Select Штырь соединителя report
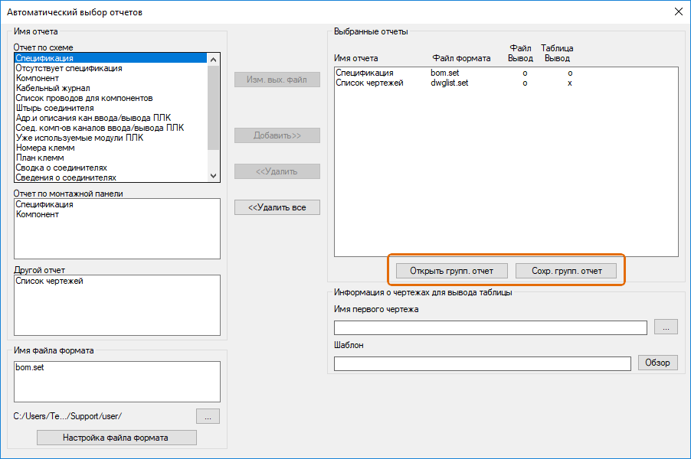 point(54,108)
